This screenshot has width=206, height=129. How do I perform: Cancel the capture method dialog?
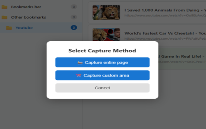[102, 88]
